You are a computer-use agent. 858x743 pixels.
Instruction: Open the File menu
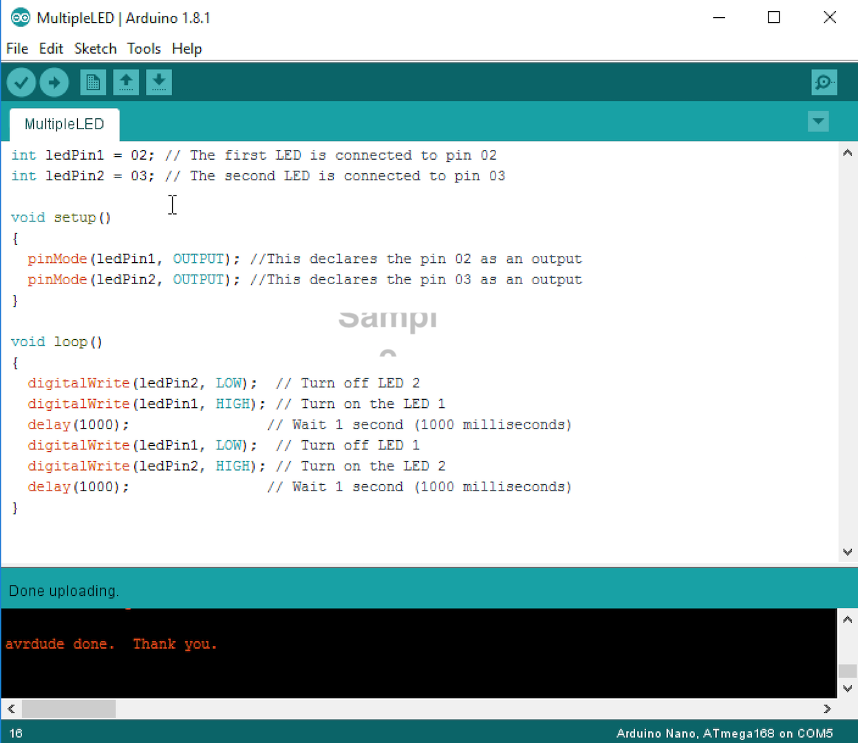(x=17, y=48)
